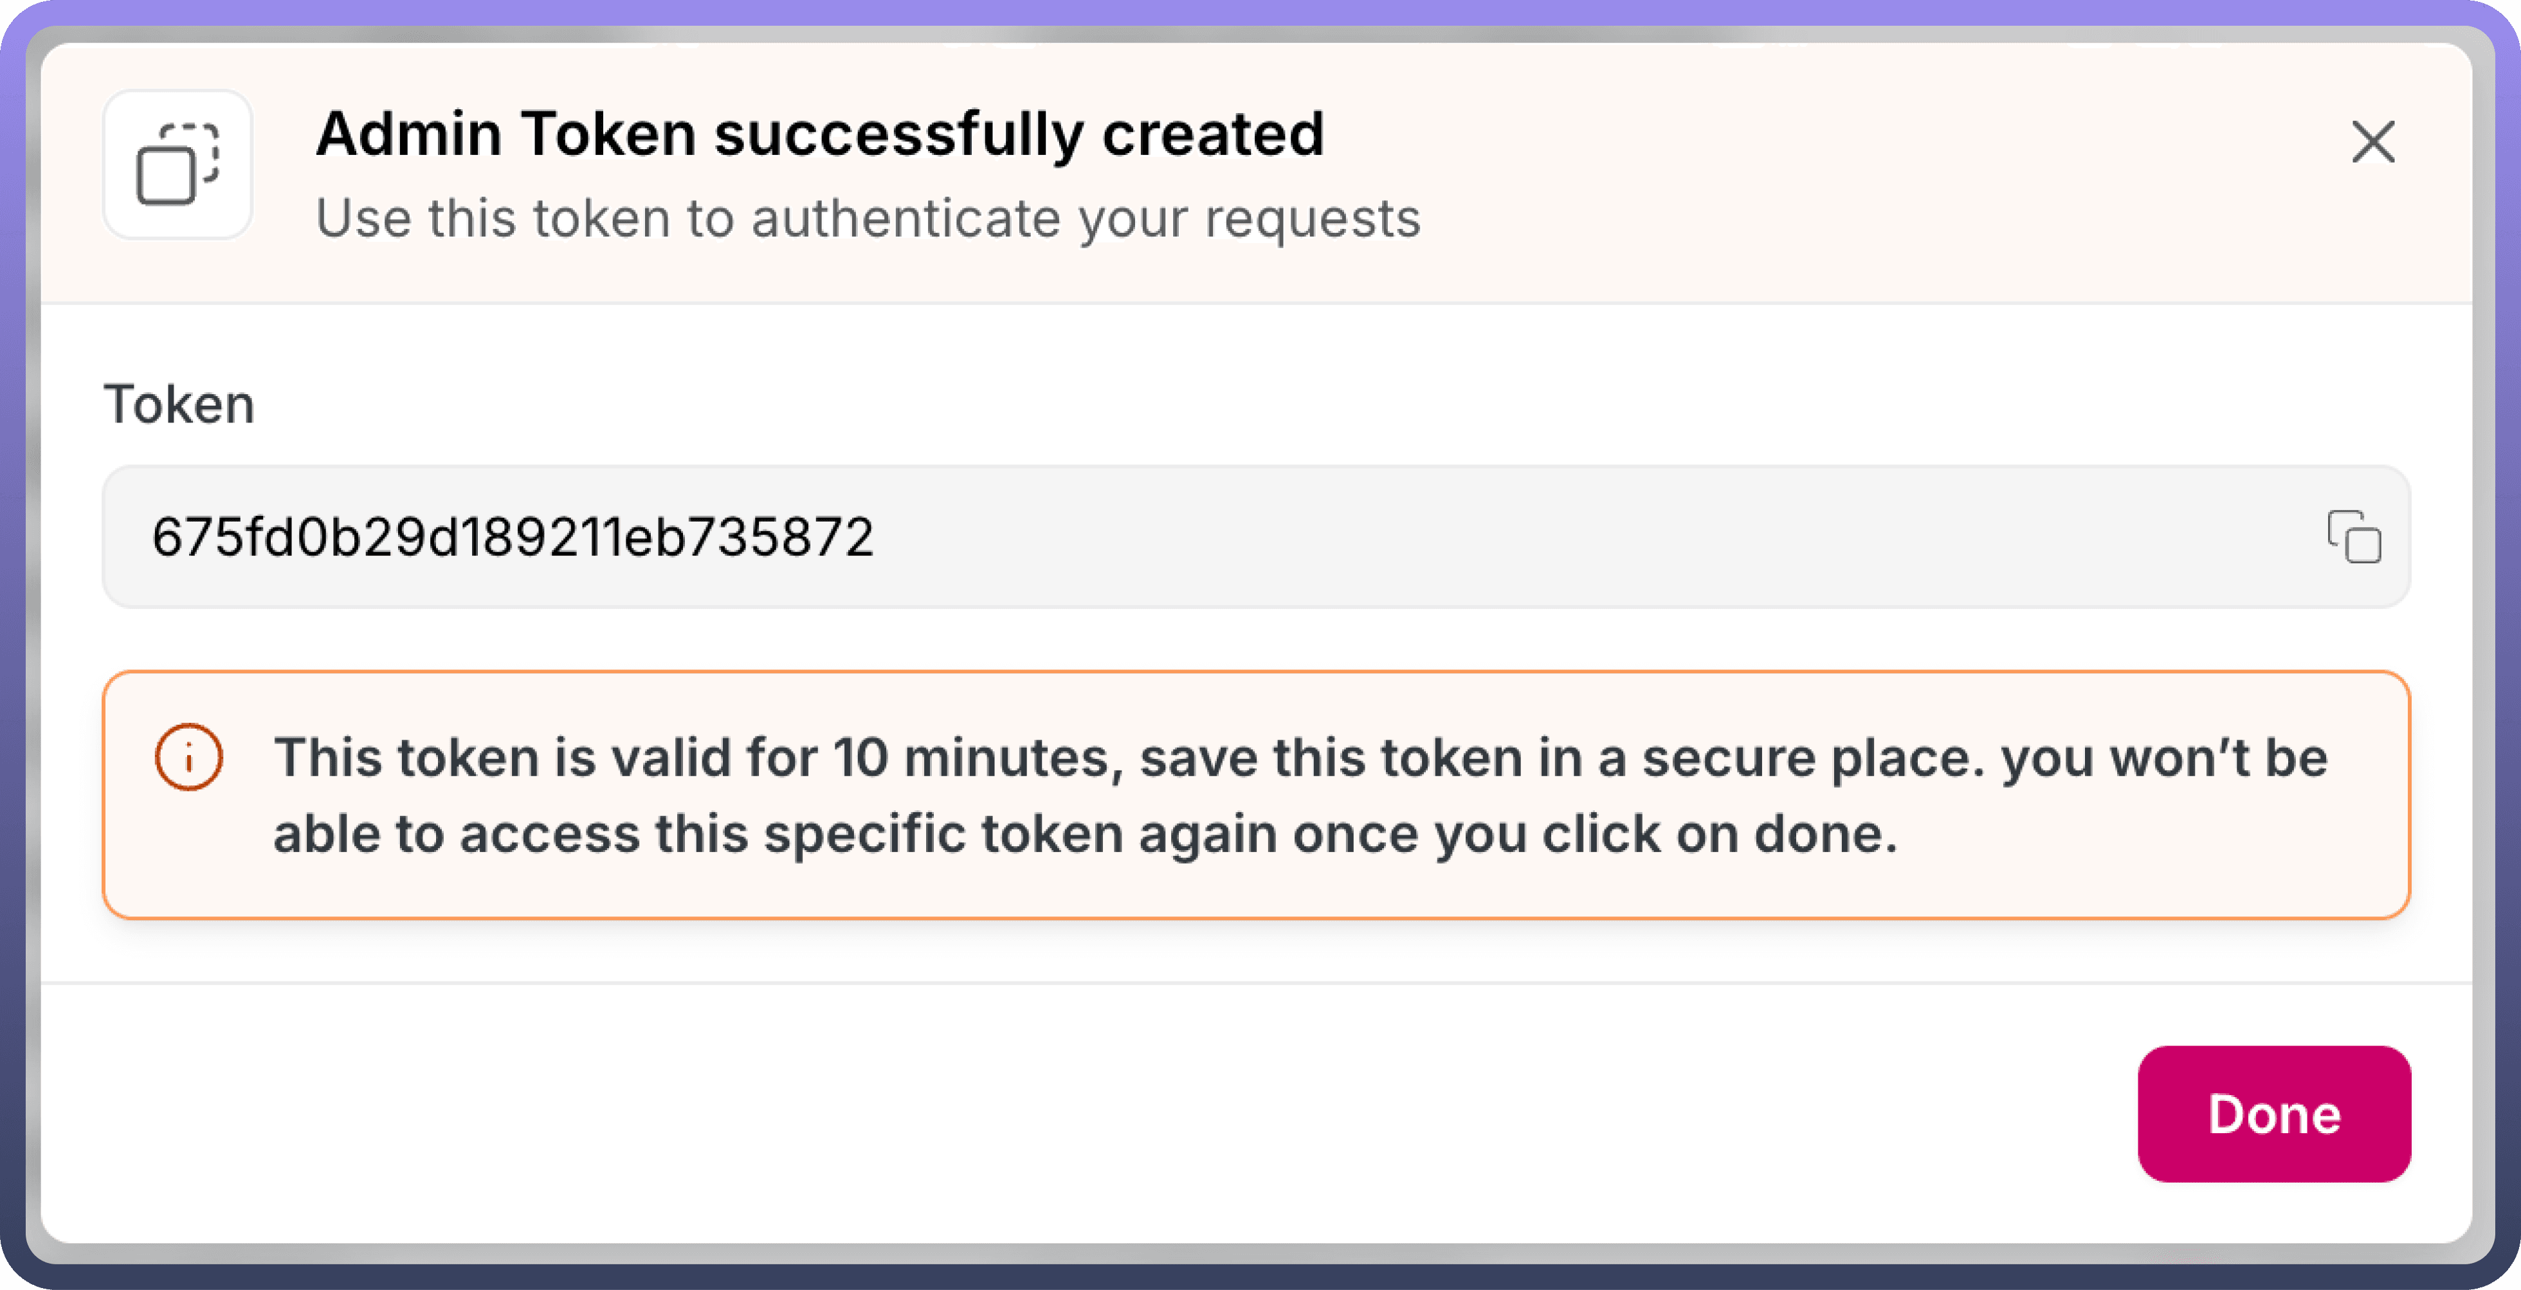Click the "Use this token to authenticate" subtitle
This screenshot has width=2521, height=1290.
click(x=867, y=217)
